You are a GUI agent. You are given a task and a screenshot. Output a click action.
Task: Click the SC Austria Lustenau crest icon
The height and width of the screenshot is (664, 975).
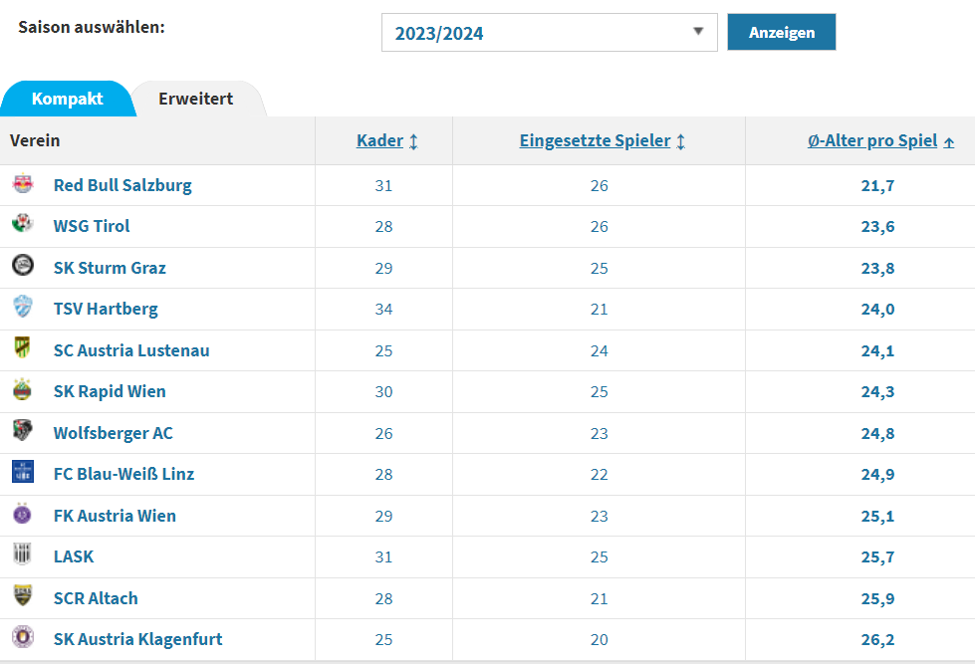click(23, 347)
